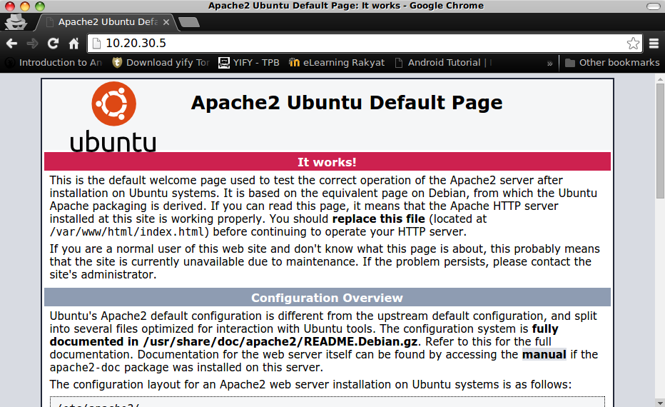This screenshot has width=665, height=407.
Task: Follow the manual link in Configuration Overview
Action: click(544, 354)
